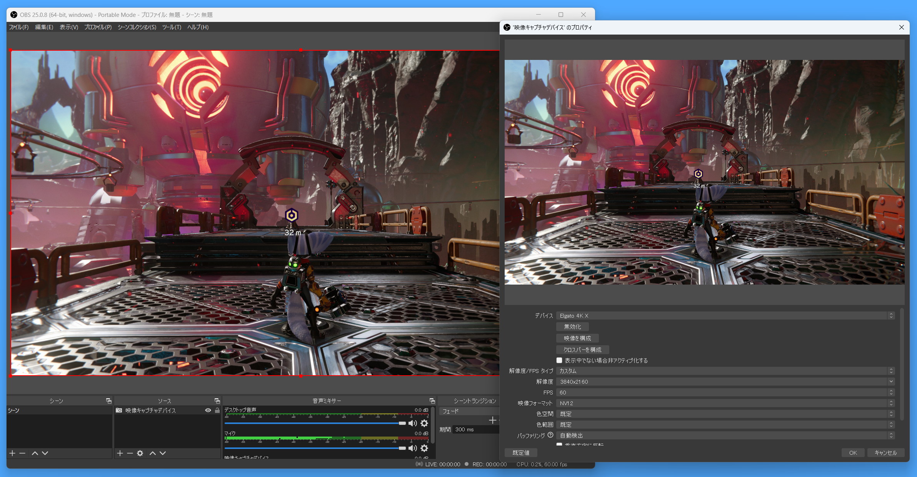The width and height of the screenshot is (917, 477).
Task: Open the ツール(T) menu
Action: (172, 27)
